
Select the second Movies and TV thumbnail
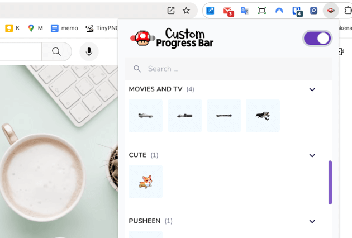pyautogui.click(x=185, y=116)
